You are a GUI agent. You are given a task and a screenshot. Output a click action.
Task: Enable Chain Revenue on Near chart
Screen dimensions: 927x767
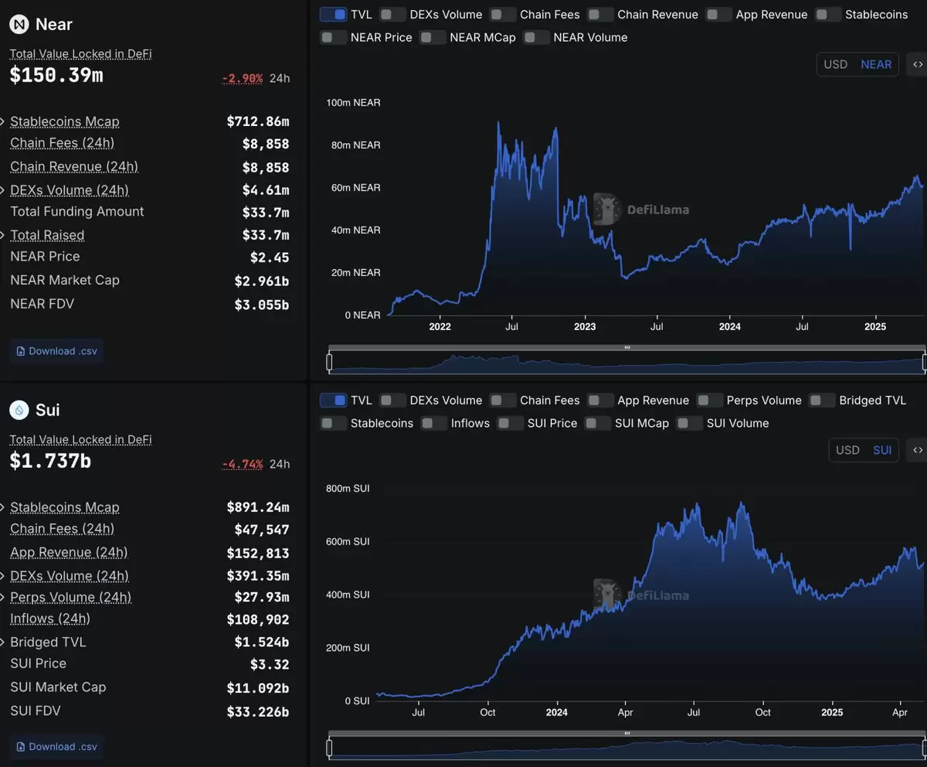[600, 15]
